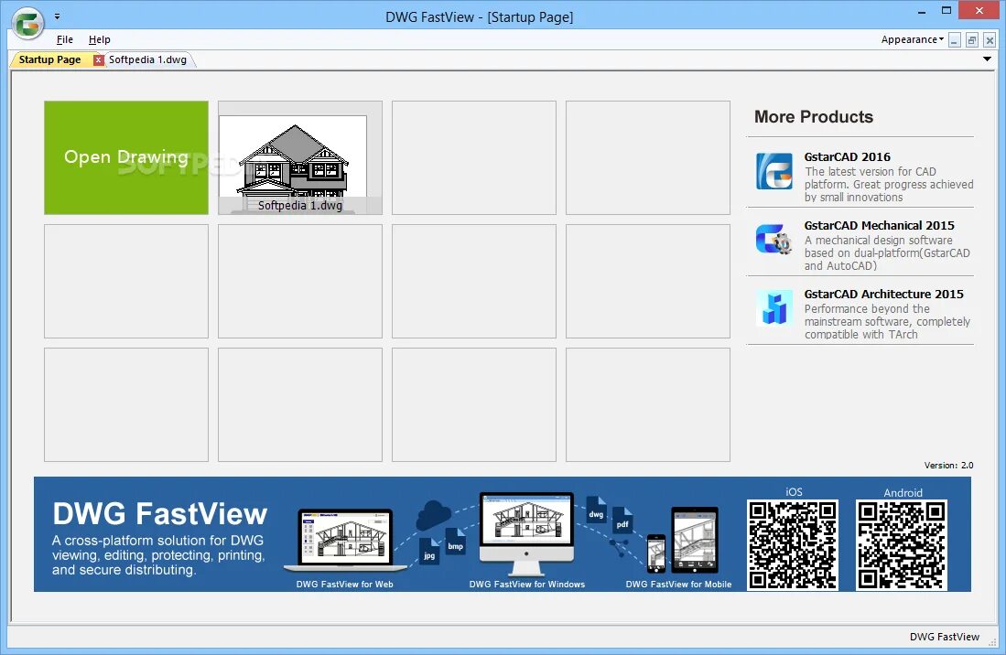Click the share icon in the banner
Image resolution: width=1006 pixels, height=655 pixels.
tap(619, 548)
